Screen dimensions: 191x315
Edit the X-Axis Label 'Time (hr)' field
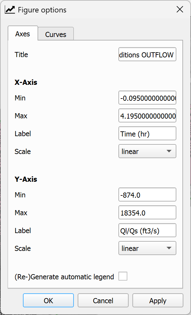coord(147,134)
